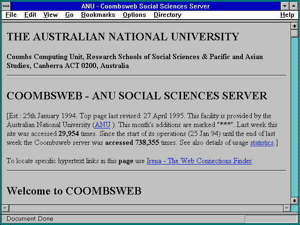Click the maximize arrow in title bar

click(x=294, y=6)
